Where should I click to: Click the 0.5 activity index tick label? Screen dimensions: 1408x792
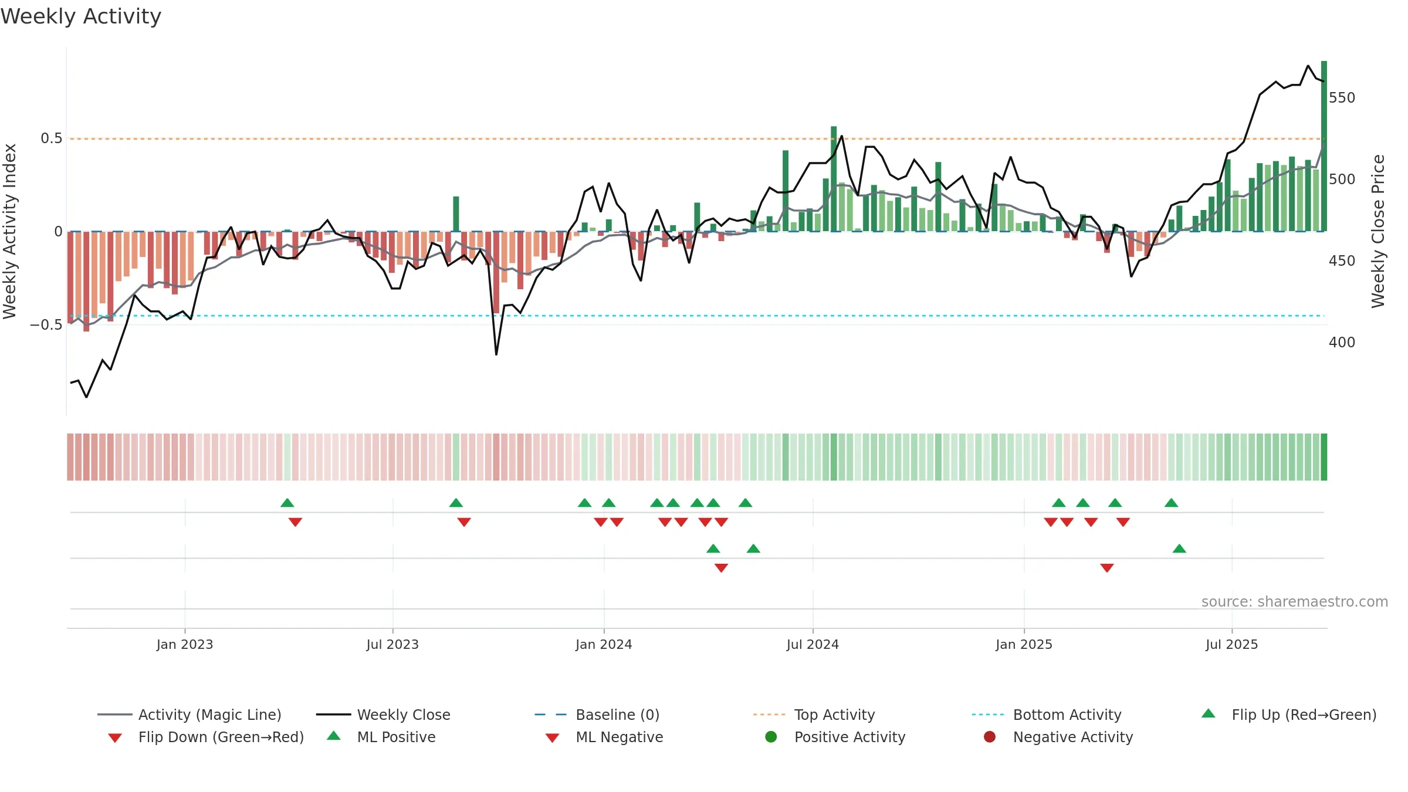click(51, 138)
